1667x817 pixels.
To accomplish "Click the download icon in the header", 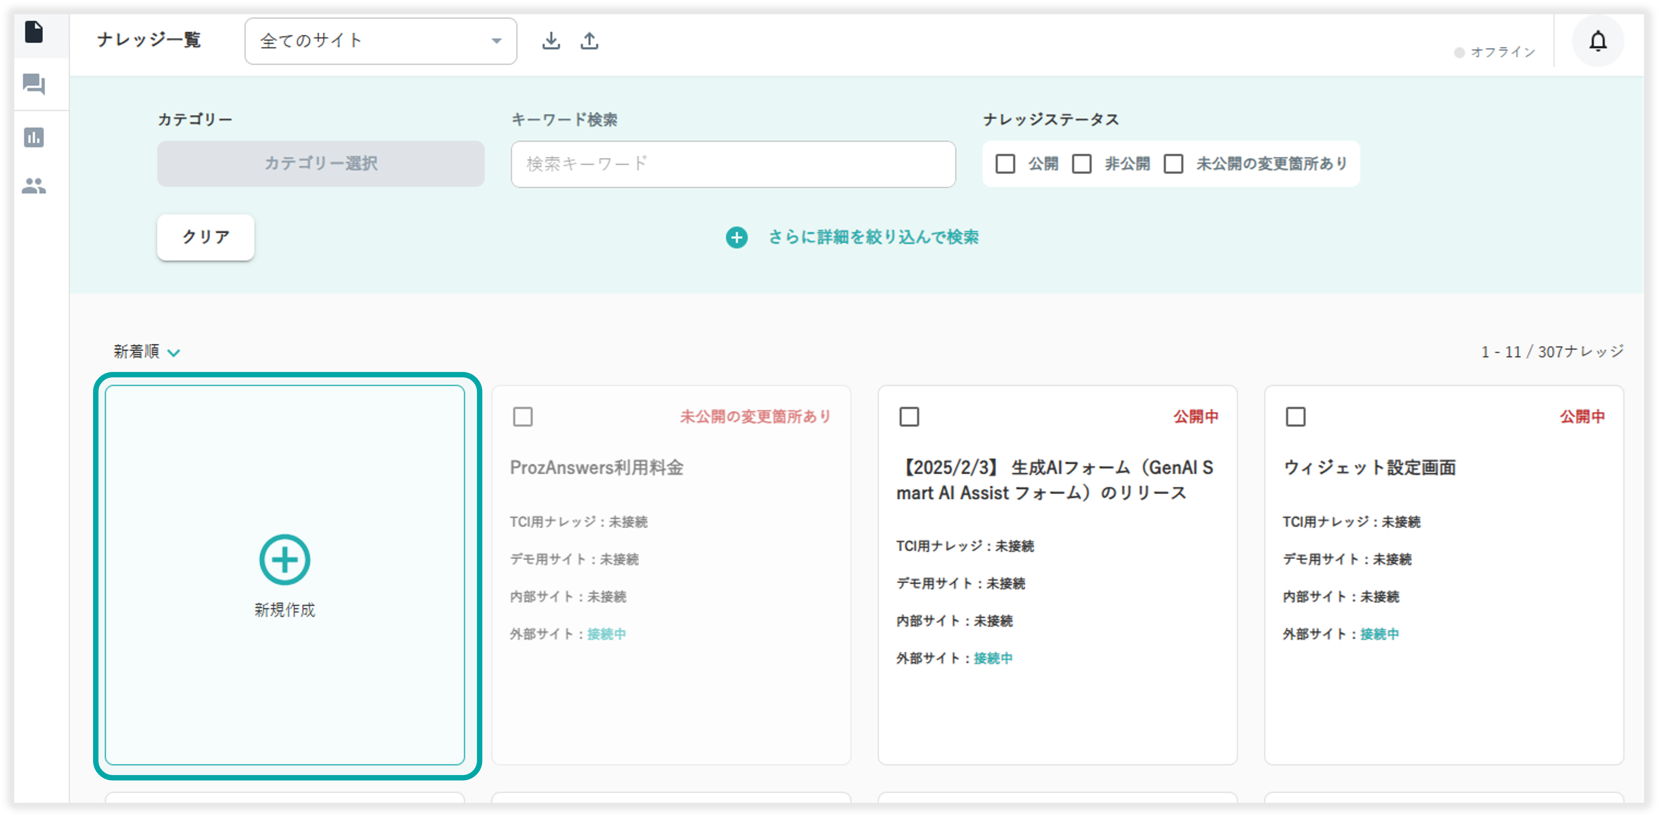I will coord(551,41).
